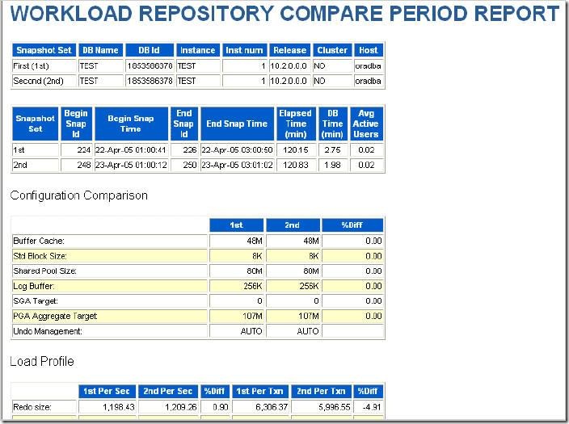Click the Configuration Comparison heading
The image size is (569, 424).
(x=79, y=195)
